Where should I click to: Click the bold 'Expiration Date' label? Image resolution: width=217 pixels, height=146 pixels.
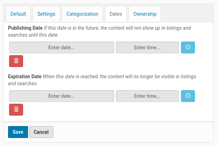click(x=25, y=76)
